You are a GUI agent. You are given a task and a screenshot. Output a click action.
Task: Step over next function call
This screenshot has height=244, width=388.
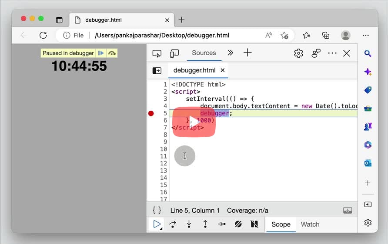(173, 224)
